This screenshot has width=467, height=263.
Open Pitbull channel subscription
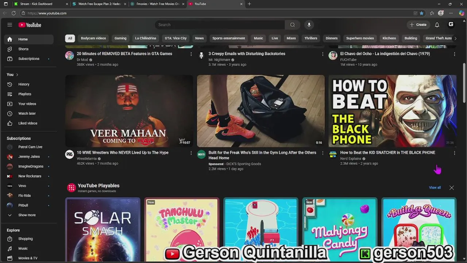click(x=29, y=205)
